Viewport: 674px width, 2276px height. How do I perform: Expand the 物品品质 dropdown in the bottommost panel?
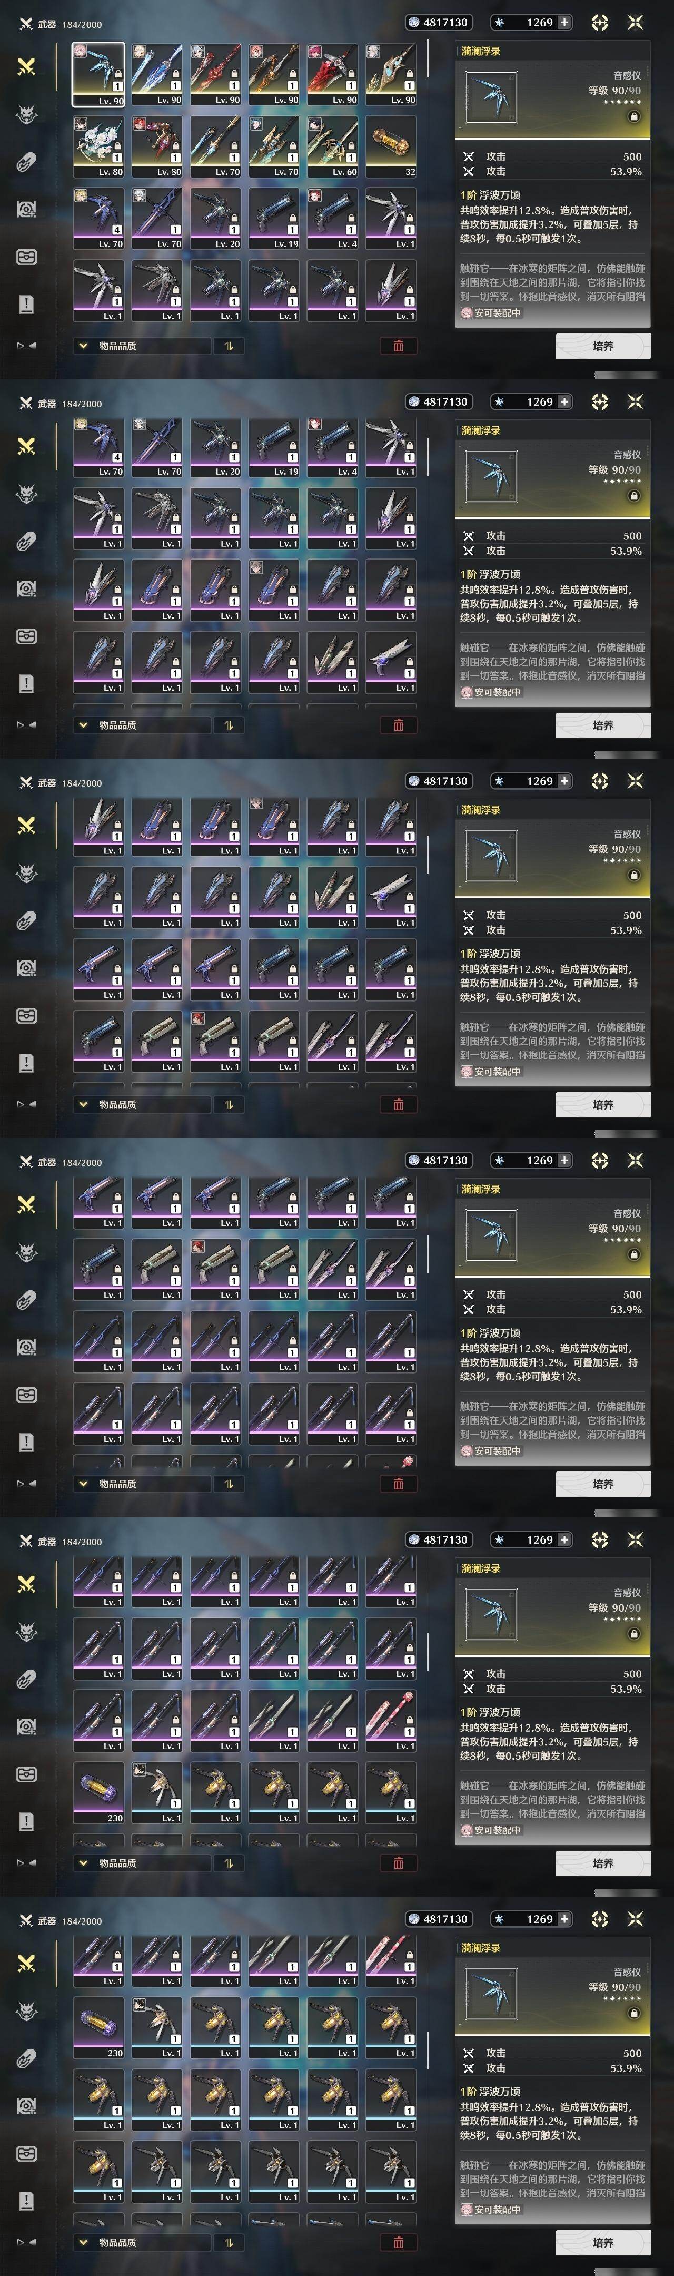142,2242
